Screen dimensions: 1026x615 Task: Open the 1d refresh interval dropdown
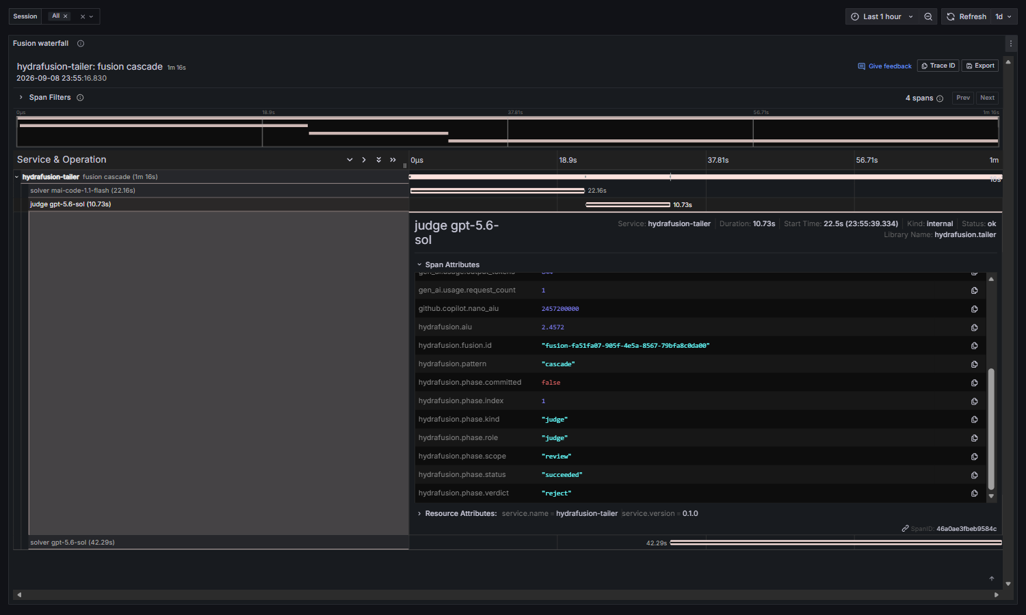click(x=1003, y=16)
